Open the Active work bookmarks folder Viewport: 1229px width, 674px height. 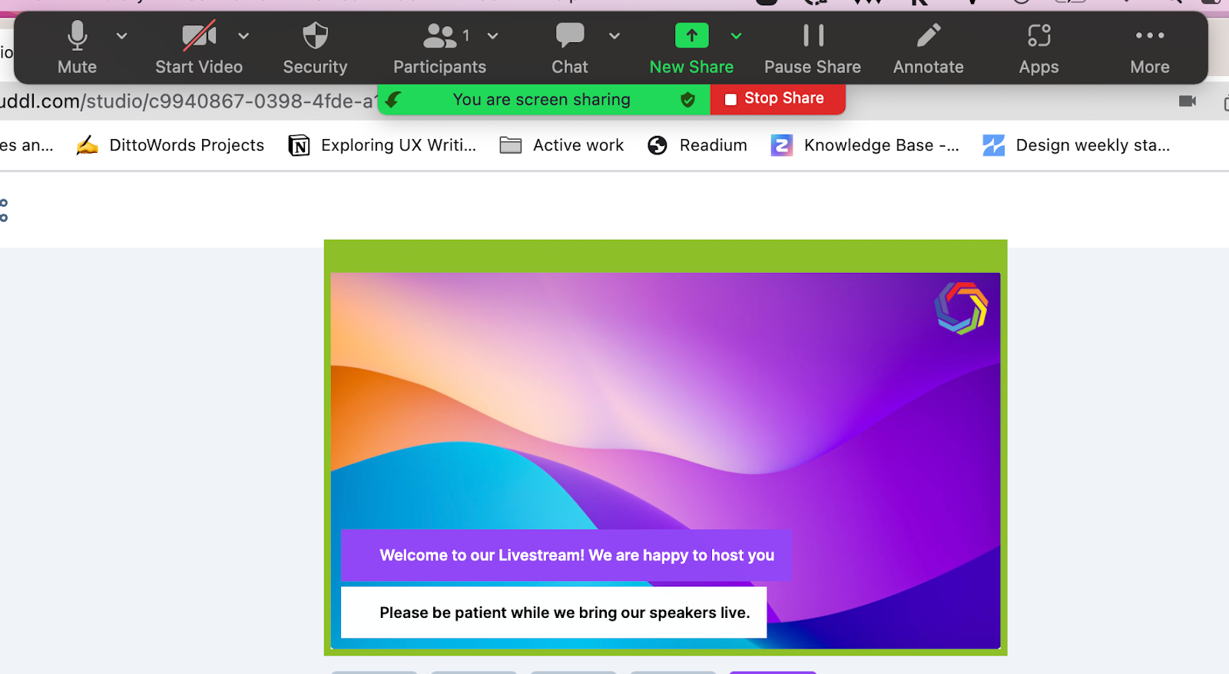(x=561, y=145)
